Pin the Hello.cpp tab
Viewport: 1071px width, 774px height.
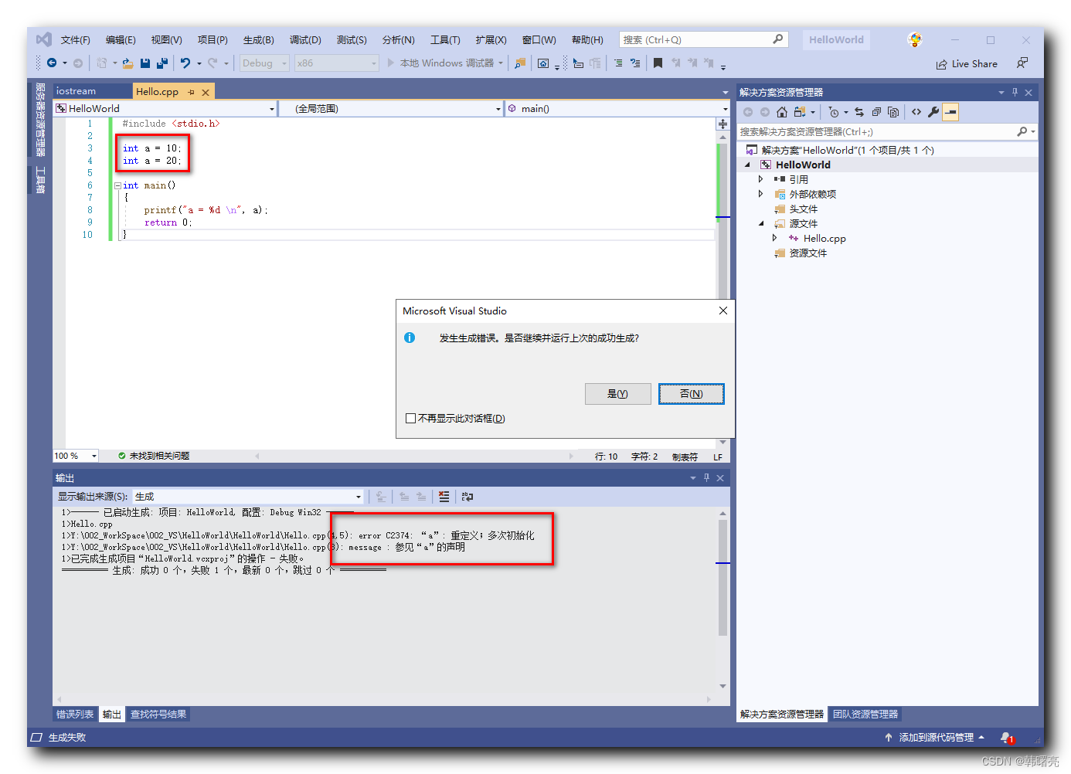click(x=191, y=92)
